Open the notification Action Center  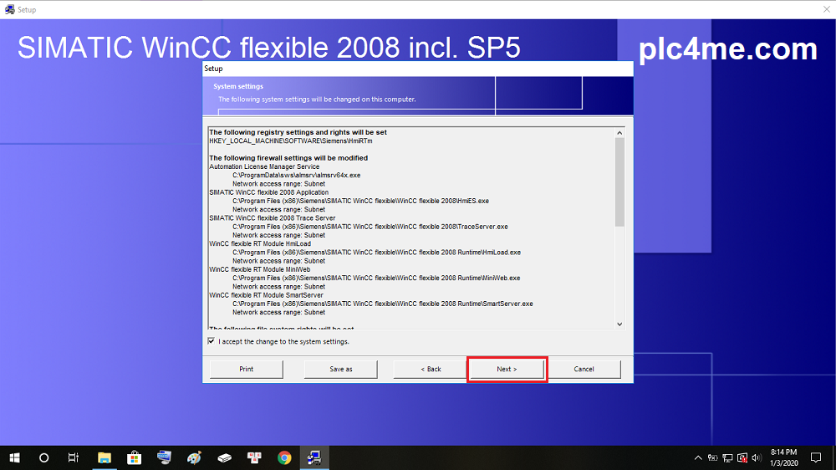click(x=816, y=457)
